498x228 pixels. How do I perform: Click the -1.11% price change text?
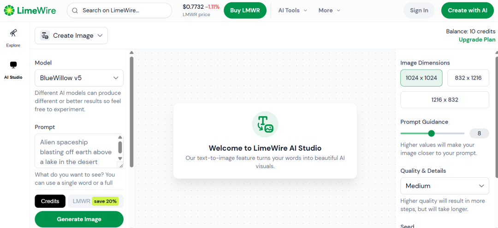point(212,6)
